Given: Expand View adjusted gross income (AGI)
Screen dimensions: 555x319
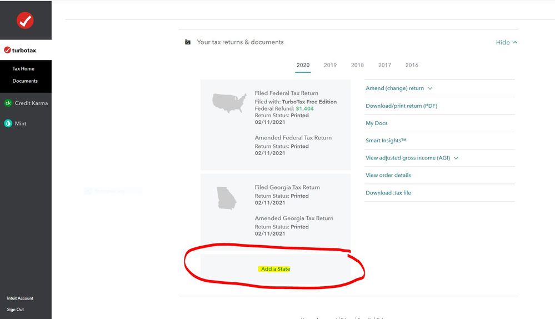Looking at the screenshot, I should point(408,158).
